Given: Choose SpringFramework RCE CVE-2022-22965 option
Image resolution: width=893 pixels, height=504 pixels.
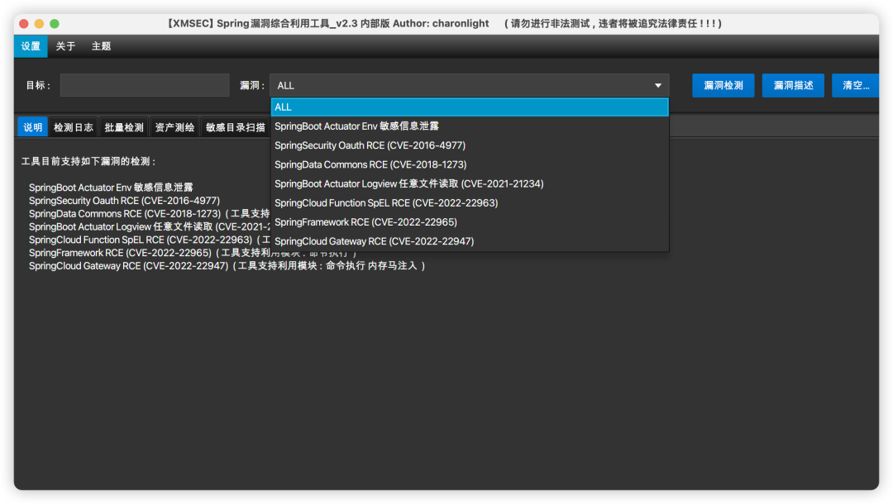Looking at the screenshot, I should point(470,222).
